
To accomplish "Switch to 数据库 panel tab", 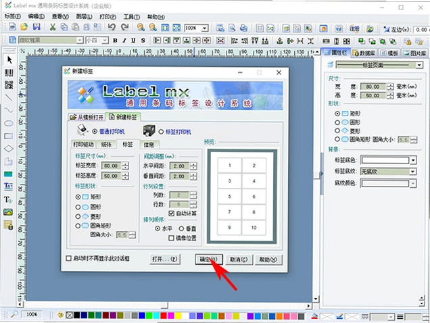I will tap(364, 53).
